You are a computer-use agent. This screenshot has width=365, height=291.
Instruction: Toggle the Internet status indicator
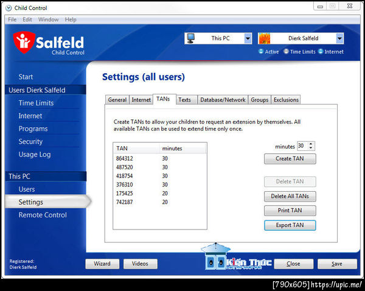pyautogui.click(x=321, y=51)
